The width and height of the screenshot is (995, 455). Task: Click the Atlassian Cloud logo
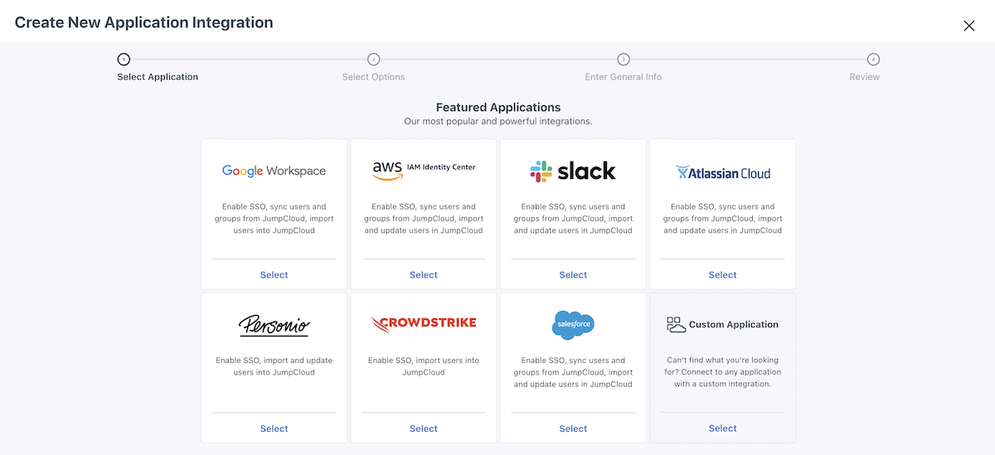pyautogui.click(x=722, y=172)
